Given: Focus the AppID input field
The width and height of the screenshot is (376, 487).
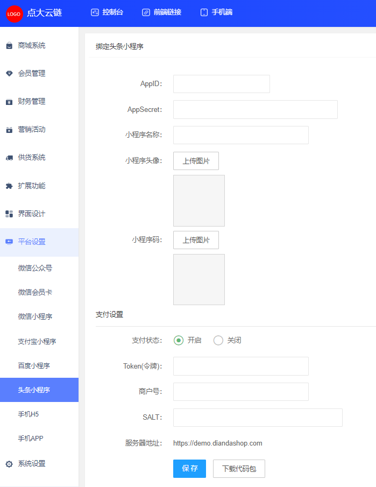Looking at the screenshot, I should click(x=222, y=84).
